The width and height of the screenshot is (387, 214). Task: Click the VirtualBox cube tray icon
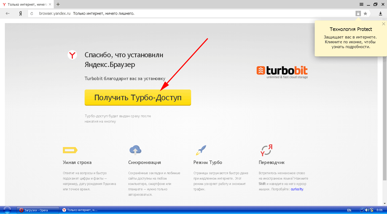click(372, 210)
